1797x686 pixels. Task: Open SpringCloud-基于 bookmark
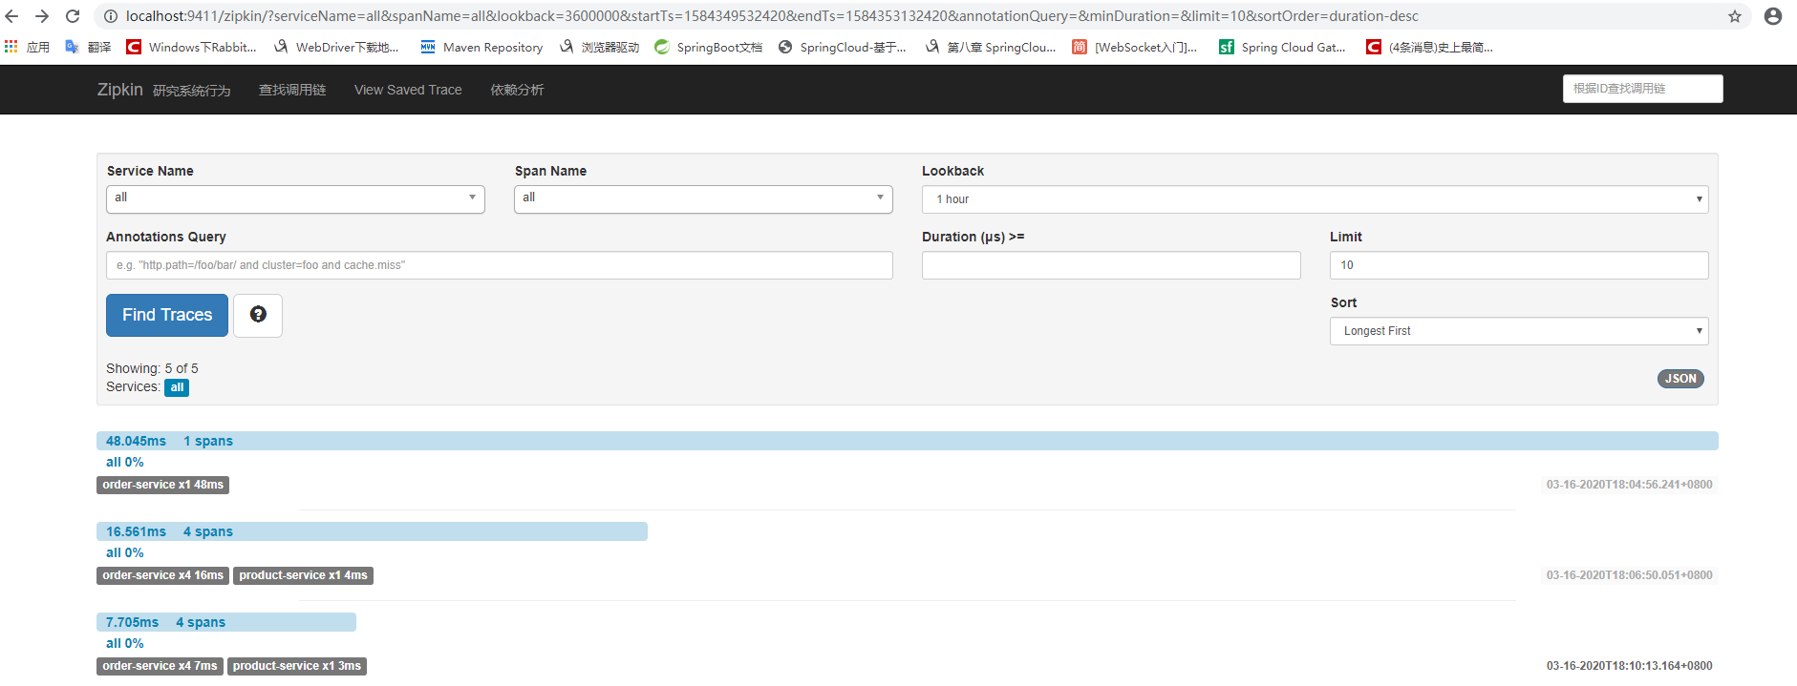point(843,47)
